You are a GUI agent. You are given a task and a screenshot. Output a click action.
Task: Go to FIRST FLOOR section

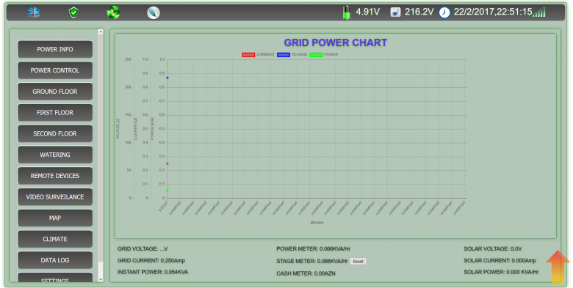pos(55,113)
